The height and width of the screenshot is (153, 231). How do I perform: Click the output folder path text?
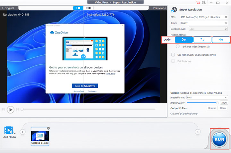coord(184,113)
